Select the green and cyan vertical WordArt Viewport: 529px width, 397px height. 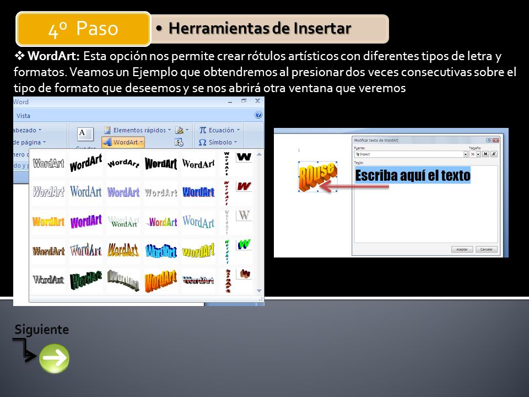tap(226, 251)
